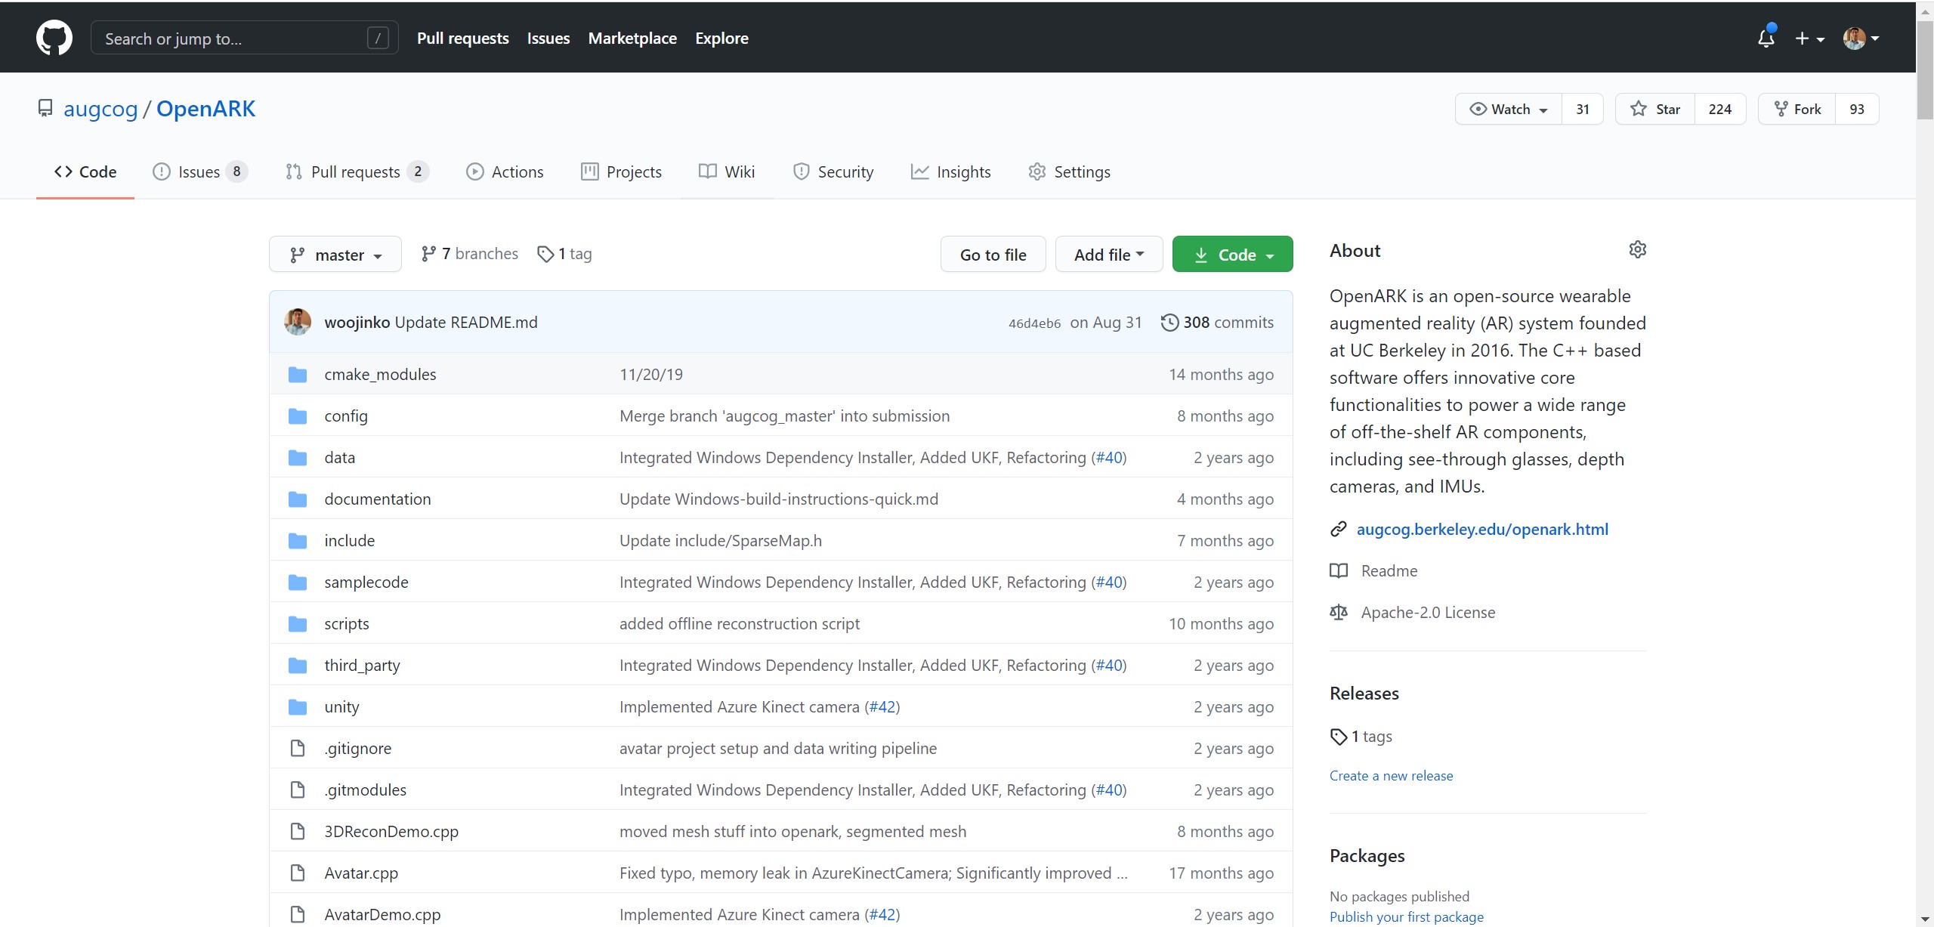The image size is (1934, 927).
Task: Switch to the Insights tab
Action: point(951,172)
